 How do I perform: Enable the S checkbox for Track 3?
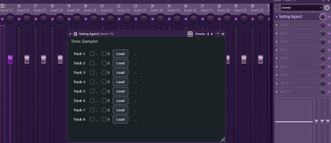[104, 72]
